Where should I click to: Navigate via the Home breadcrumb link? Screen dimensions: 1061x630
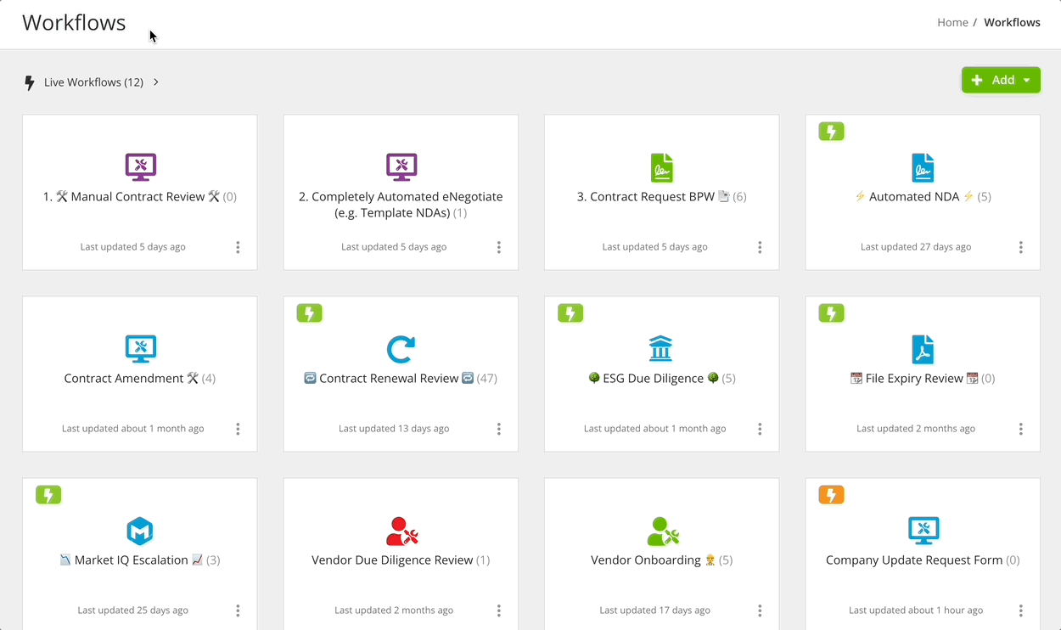952,22
